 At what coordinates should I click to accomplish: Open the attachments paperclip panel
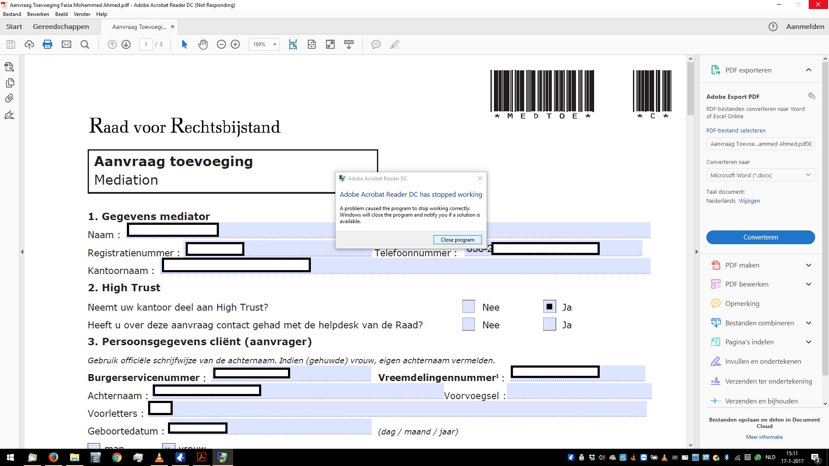[x=9, y=98]
